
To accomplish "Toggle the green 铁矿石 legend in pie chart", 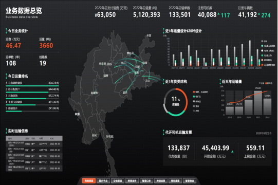I will pos(197,97).
